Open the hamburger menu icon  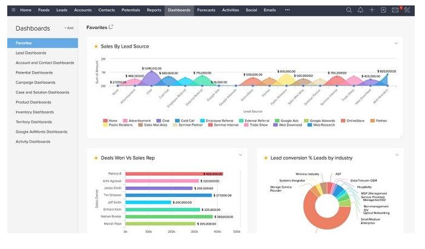pyautogui.click(x=13, y=10)
